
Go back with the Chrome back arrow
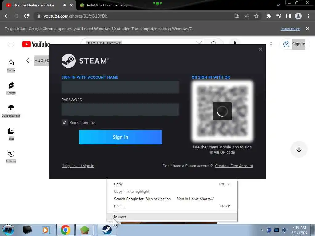coord(7,16)
